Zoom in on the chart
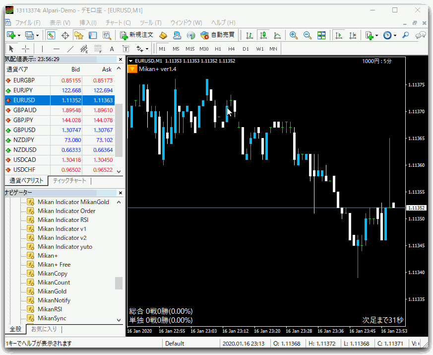Viewport: 433px width, 355px height. [x=293, y=35]
